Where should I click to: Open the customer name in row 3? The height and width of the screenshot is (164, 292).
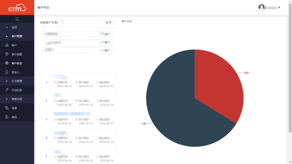pos(72,113)
